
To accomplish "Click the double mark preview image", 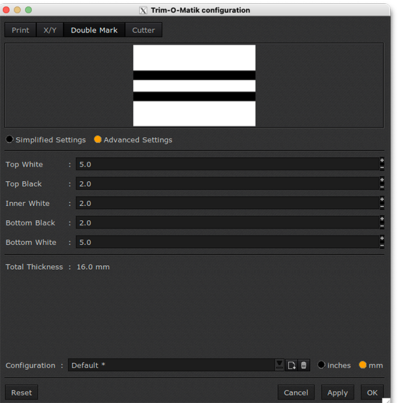I will tap(194, 86).
